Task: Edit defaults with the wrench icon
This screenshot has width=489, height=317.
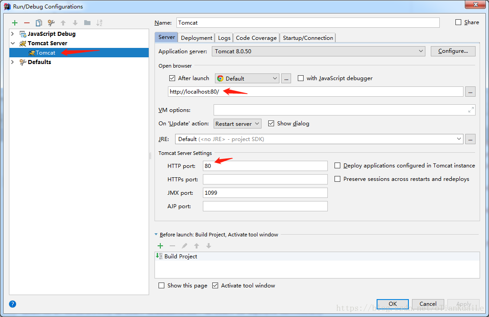Action: (51, 23)
